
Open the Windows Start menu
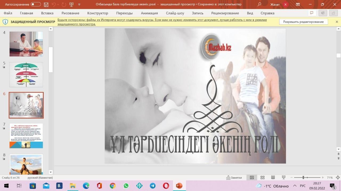point(6,186)
